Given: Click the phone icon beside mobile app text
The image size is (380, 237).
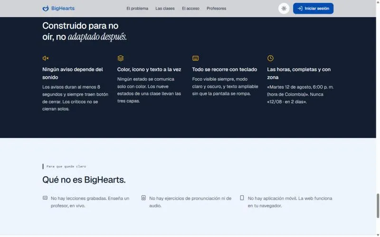Looking at the screenshot, I should (242, 198).
